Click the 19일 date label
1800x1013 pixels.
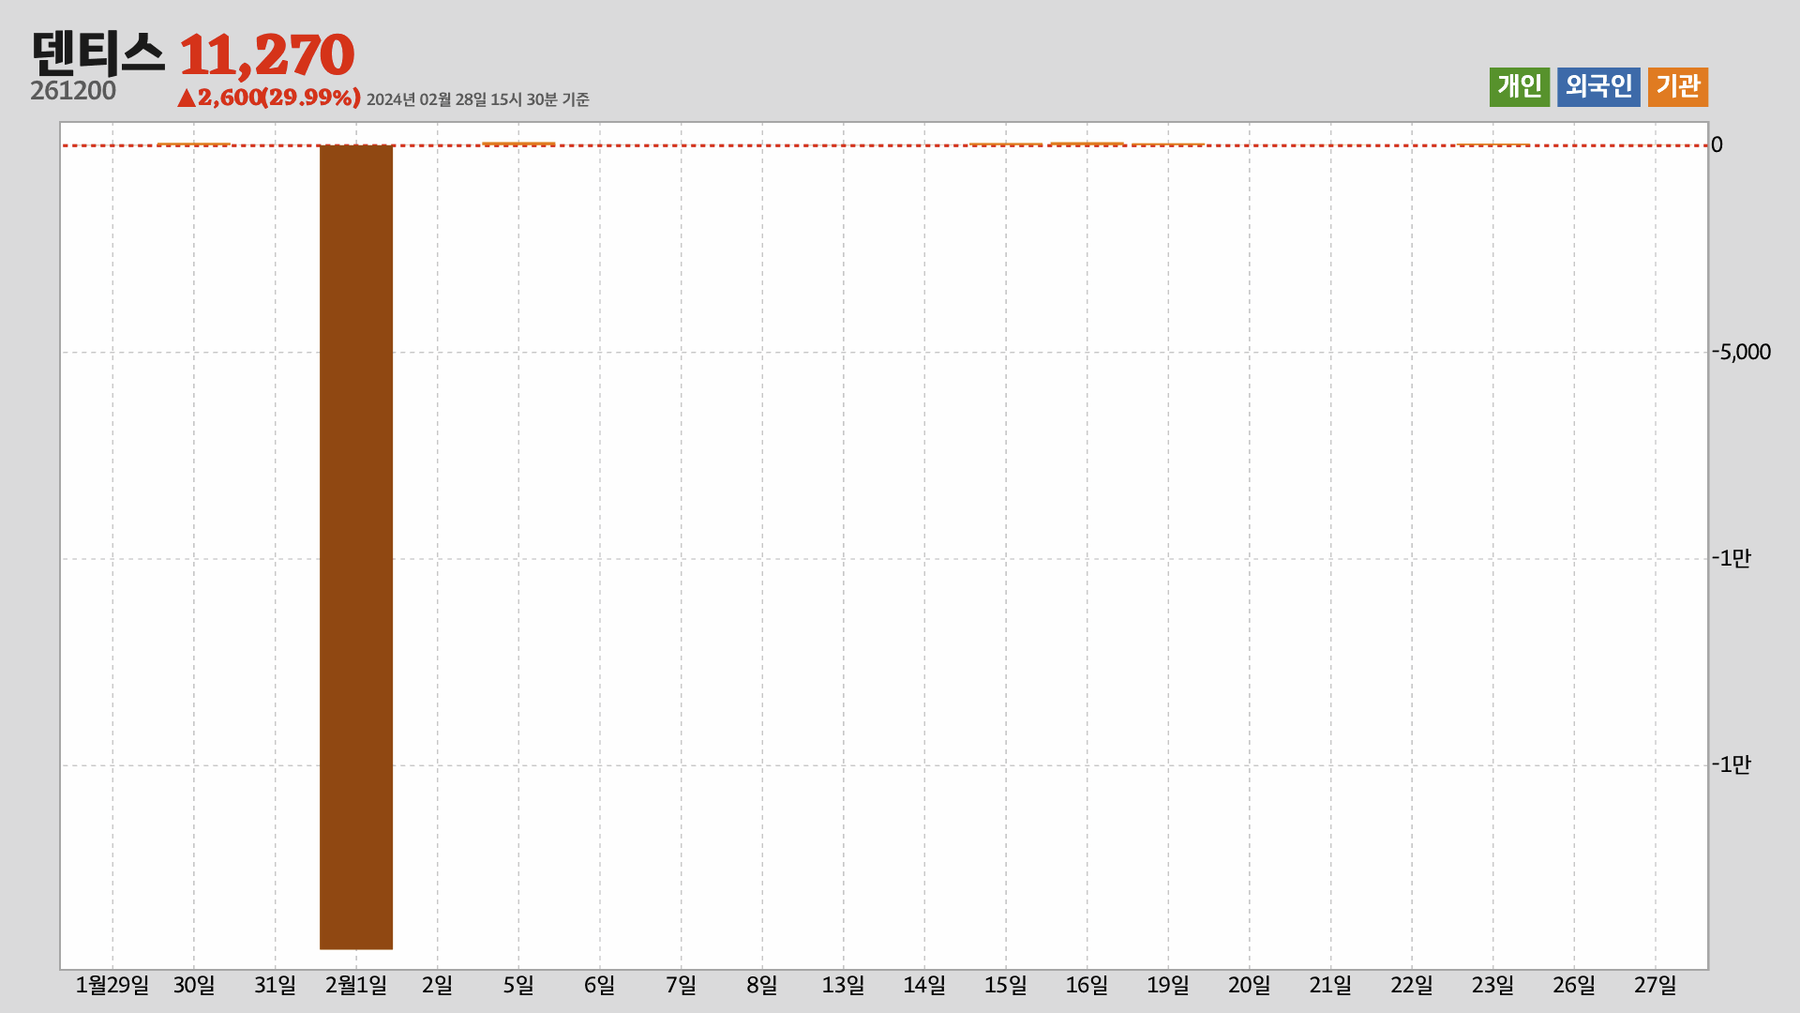click(1168, 985)
